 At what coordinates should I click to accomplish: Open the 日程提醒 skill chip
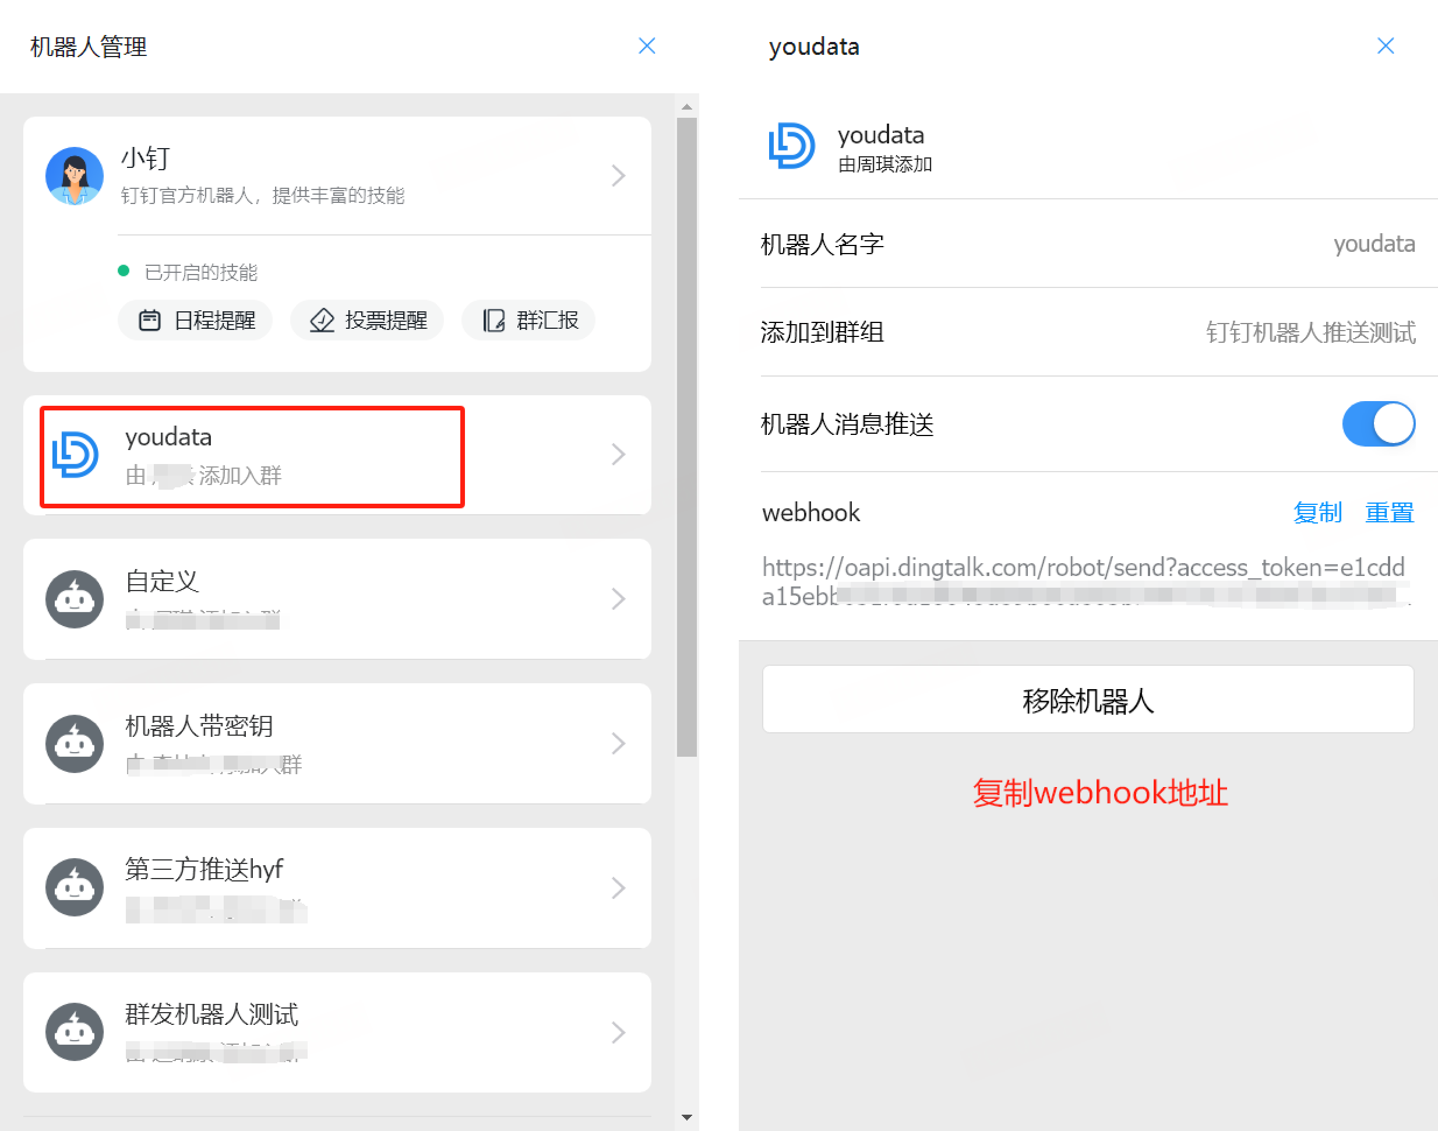[x=196, y=321]
